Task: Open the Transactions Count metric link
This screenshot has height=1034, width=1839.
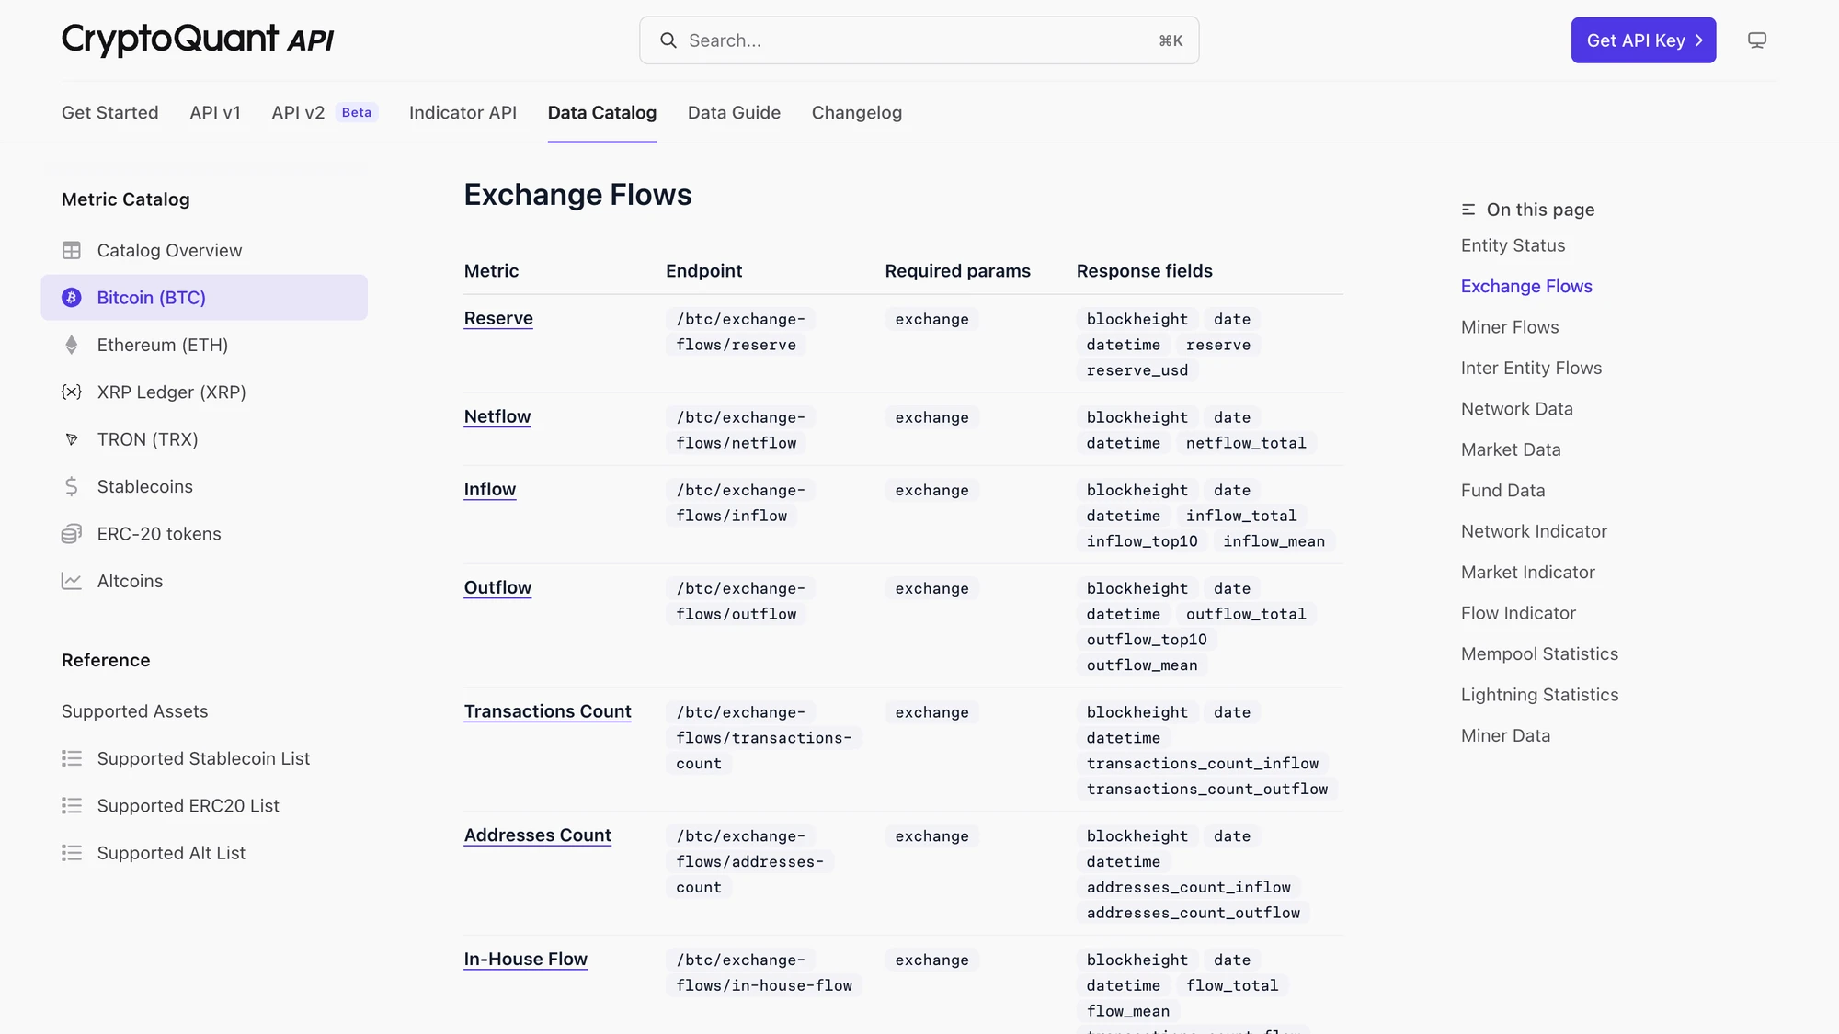Action: click(547, 711)
